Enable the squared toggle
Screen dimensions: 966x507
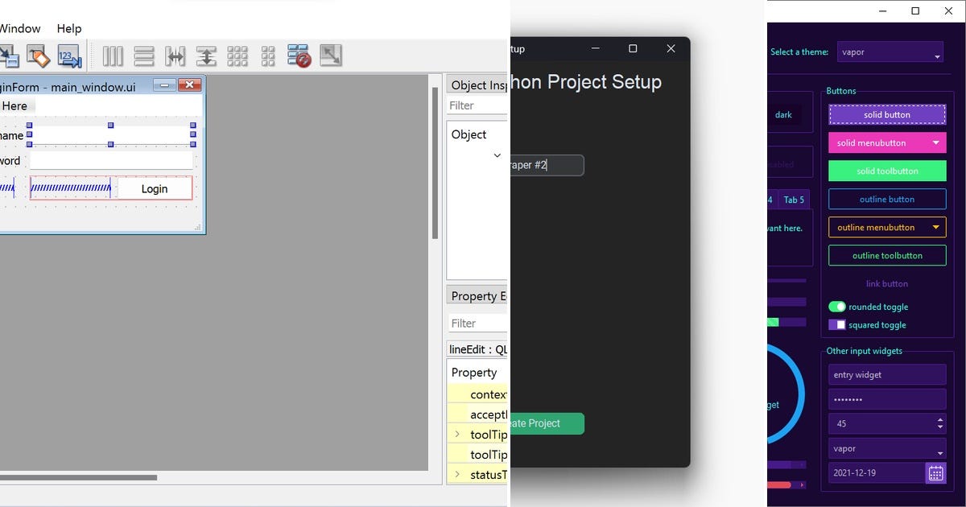(837, 325)
